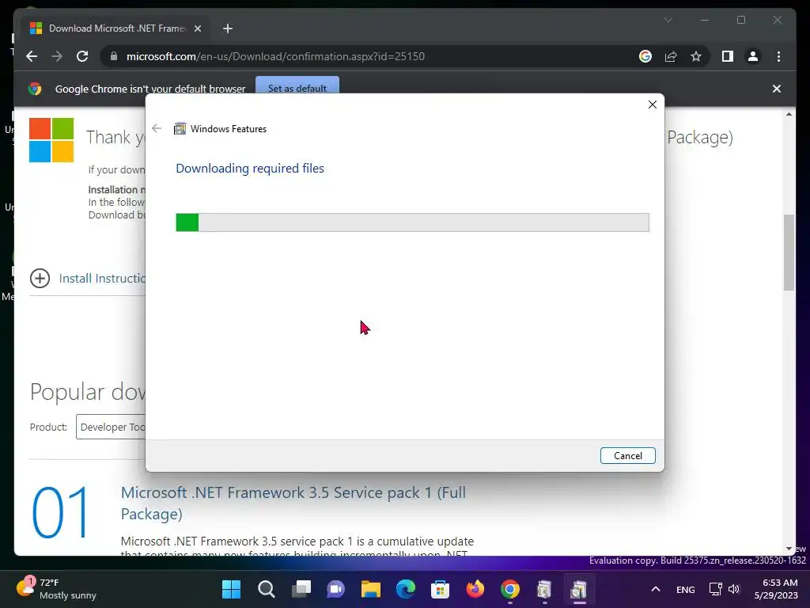
Task: Close the Download Microsoft .NET tab
Action: click(197, 28)
